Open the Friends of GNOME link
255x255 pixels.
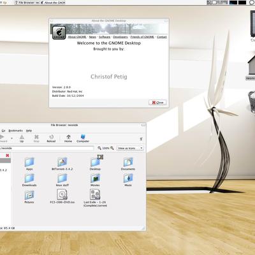(142, 37)
